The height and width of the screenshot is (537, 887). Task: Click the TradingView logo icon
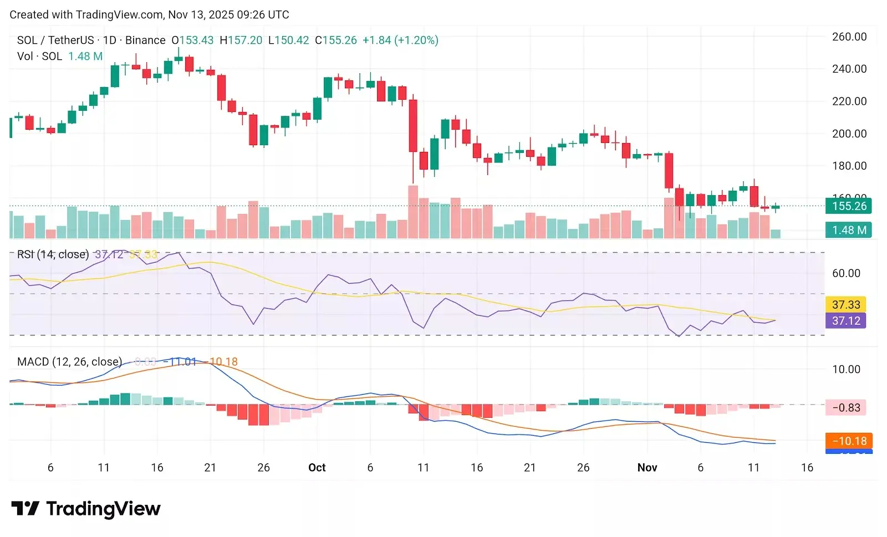click(25, 508)
